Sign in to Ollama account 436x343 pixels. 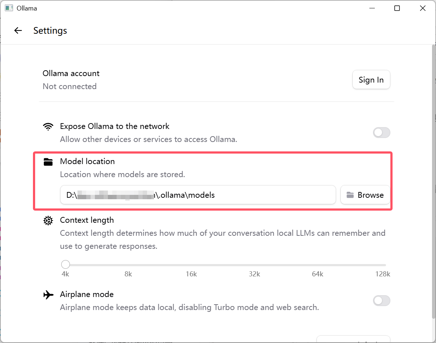(x=371, y=80)
